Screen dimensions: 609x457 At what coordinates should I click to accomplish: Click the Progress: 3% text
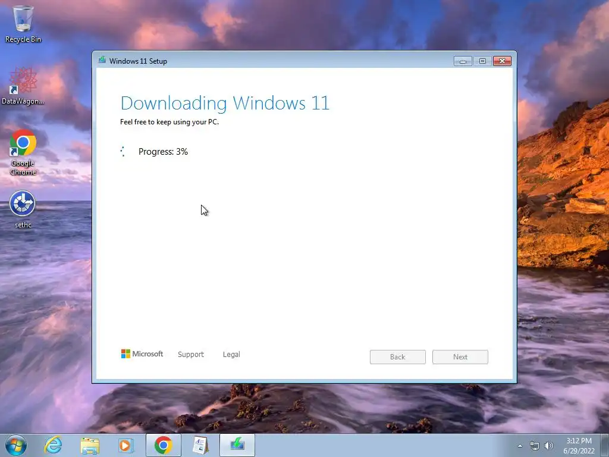[x=163, y=152]
